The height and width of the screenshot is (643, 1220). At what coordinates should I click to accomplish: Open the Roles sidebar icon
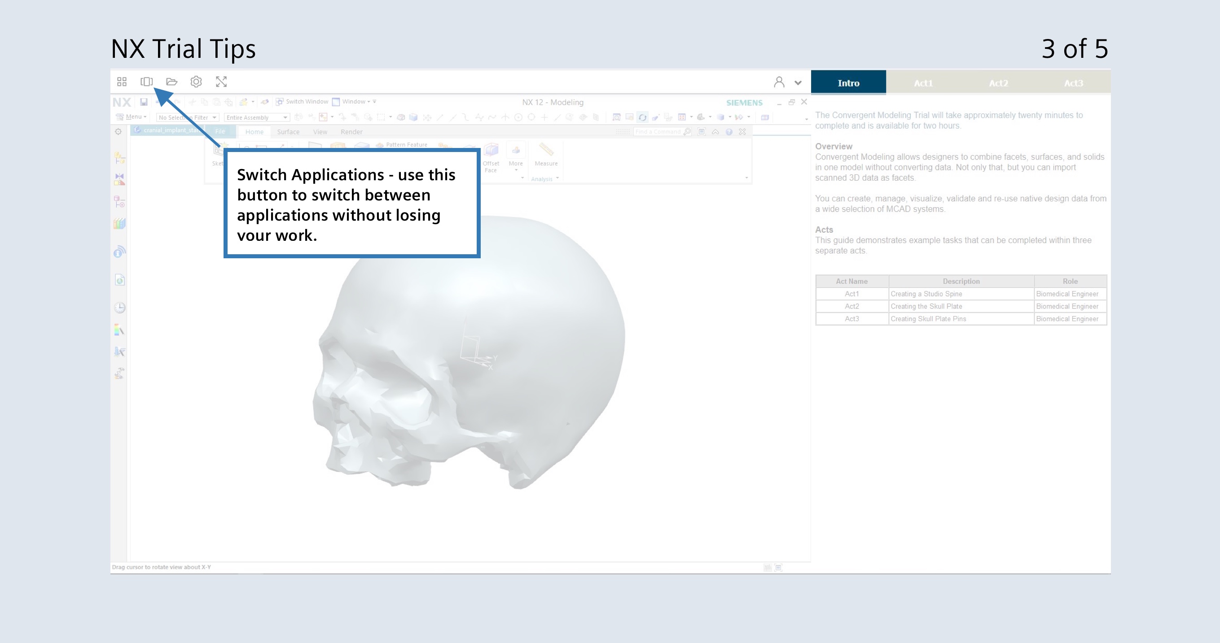tap(119, 374)
